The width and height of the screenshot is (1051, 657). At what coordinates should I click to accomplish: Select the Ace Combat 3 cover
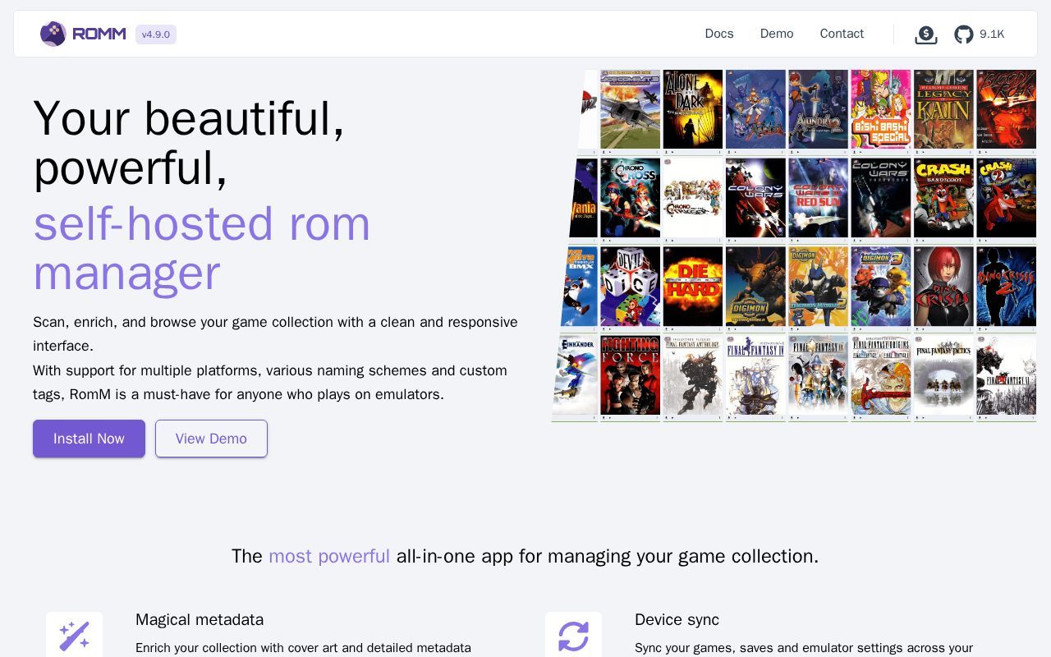coord(631,109)
